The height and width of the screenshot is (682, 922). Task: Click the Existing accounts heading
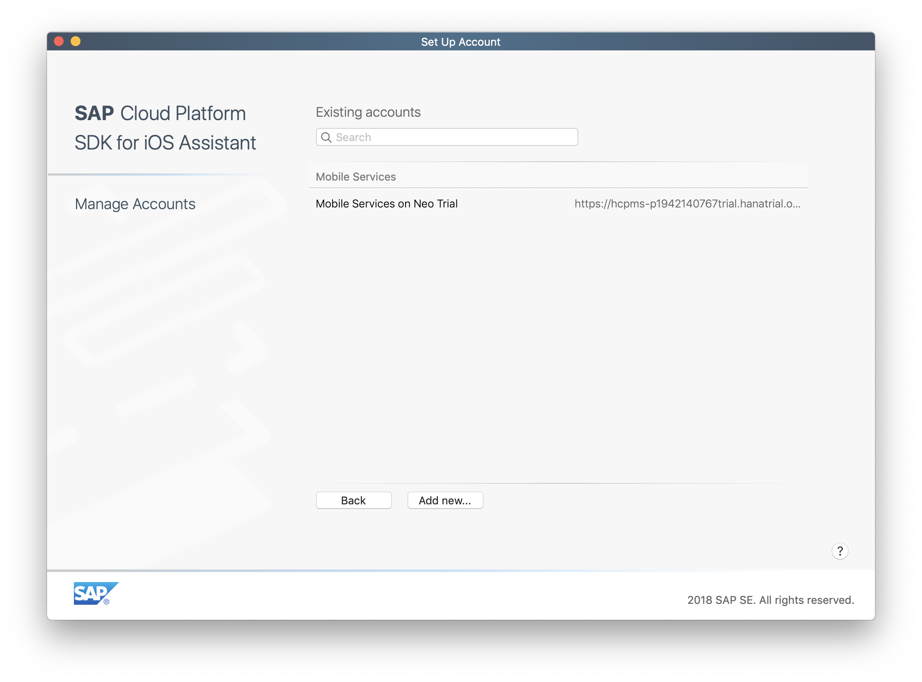coord(368,112)
